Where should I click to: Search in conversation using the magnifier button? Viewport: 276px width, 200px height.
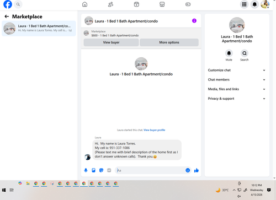click(245, 53)
